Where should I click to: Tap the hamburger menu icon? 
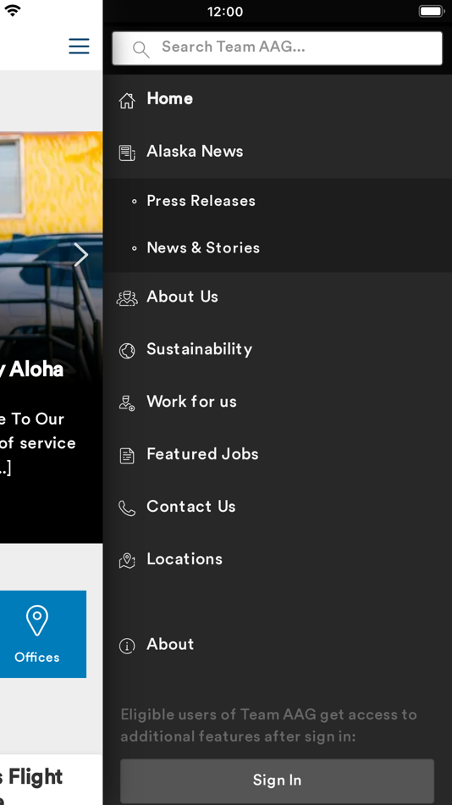click(79, 46)
